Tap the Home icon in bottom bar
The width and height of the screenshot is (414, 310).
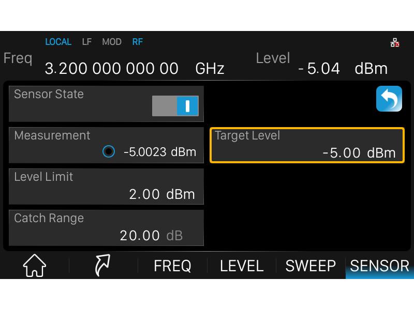(35, 266)
